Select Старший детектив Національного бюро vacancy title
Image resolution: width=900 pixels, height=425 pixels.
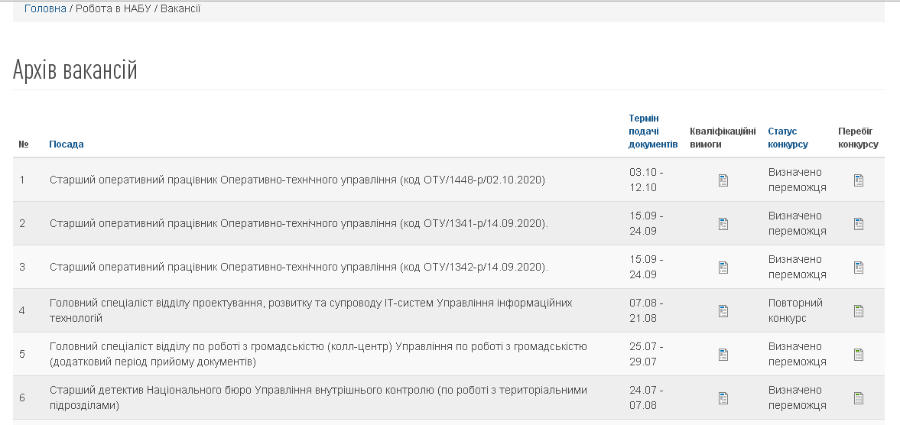point(319,397)
